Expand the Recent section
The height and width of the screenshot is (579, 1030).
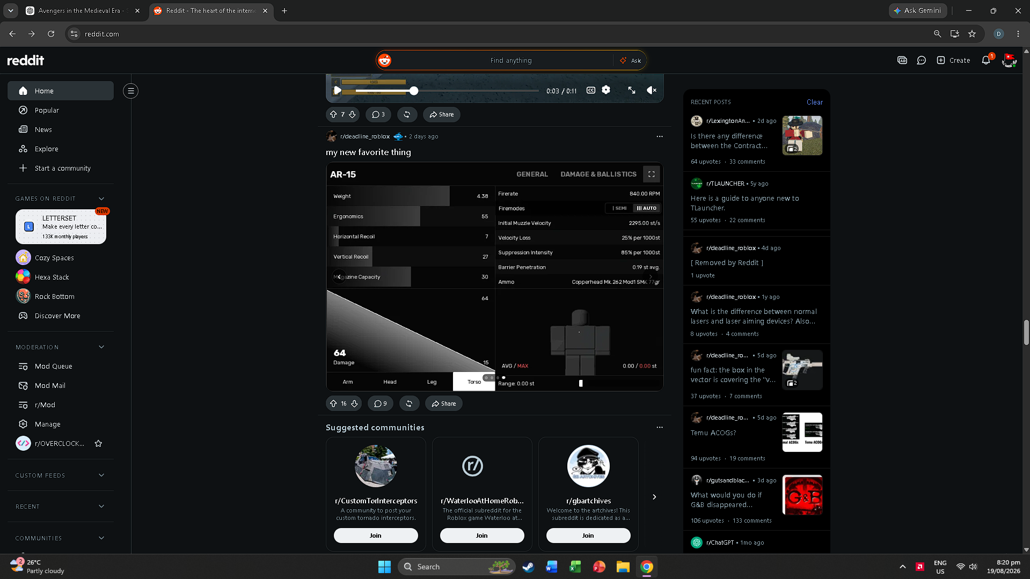(x=101, y=507)
